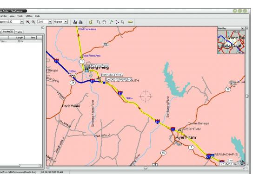The height and width of the screenshot is (174, 279).
Task: Select the Hand pan tool
Action: point(104,22)
